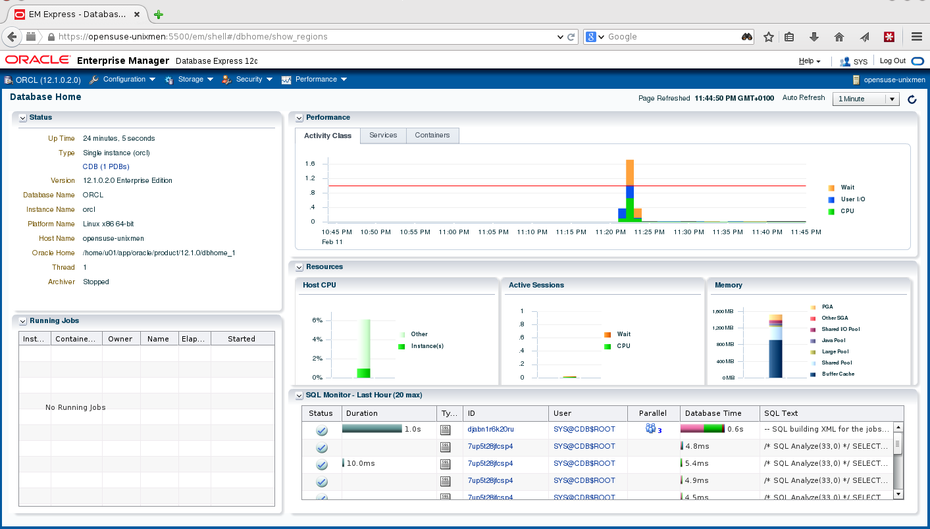Refresh the page using the circular arrow icon
This screenshot has height=529, width=930.
(x=912, y=99)
